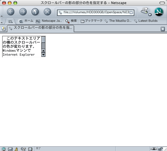Viewport: 167px width, 151px height.
Task: Go back with the Back arrow button
Action: [11, 12]
